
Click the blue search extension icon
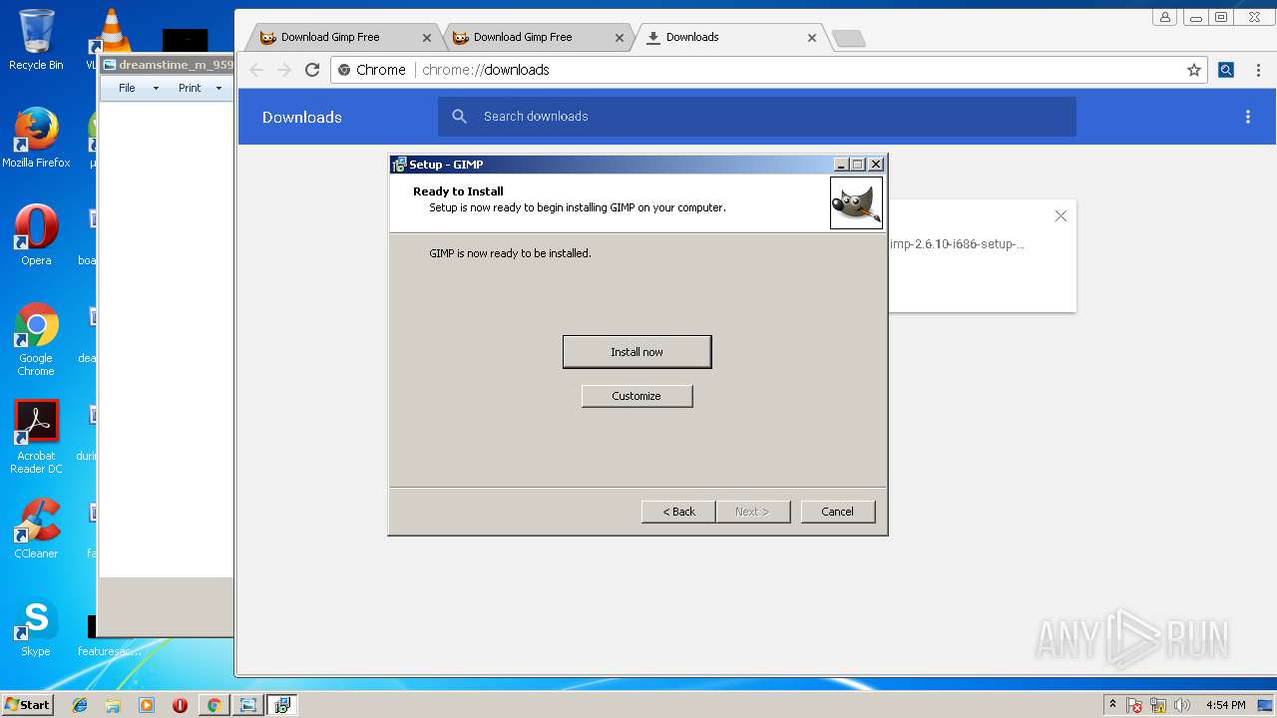click(x=1226, y=70)
